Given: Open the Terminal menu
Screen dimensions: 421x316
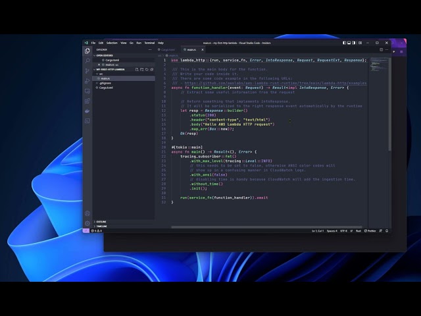Looking at the screenshot, I should pos(149,43).
